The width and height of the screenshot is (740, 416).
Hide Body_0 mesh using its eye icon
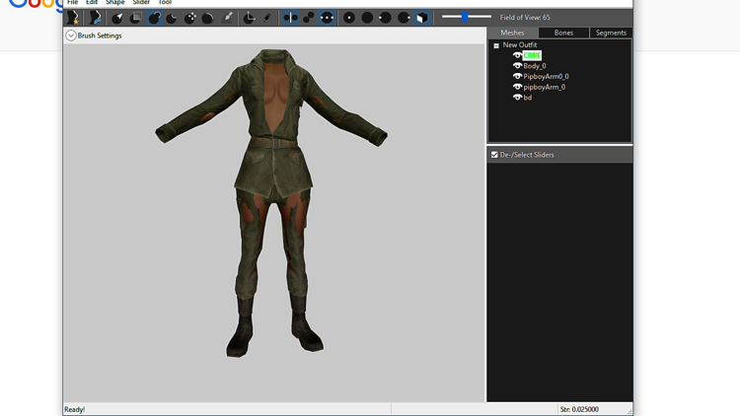pos(517,66)
